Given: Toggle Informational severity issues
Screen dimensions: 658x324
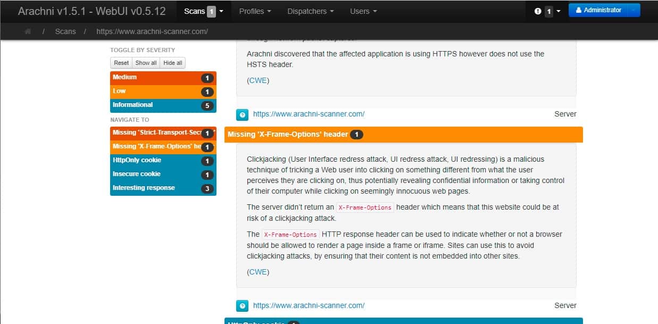Looking at the screenshot, I should (163, 105).
